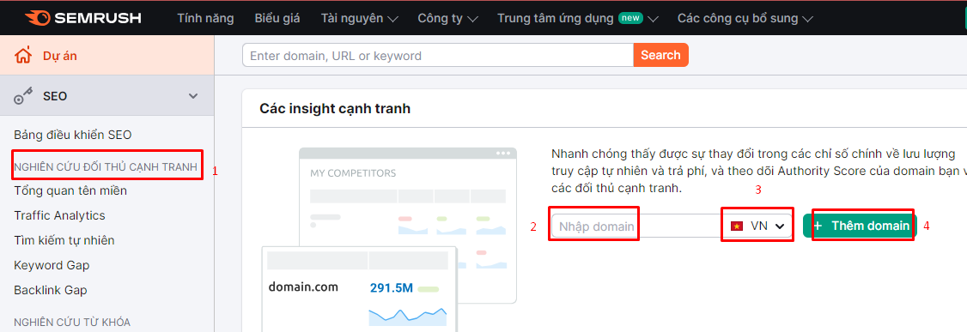Open Dự án home icon
This screenshot has height=332, width=967.
tap(23, 56)
